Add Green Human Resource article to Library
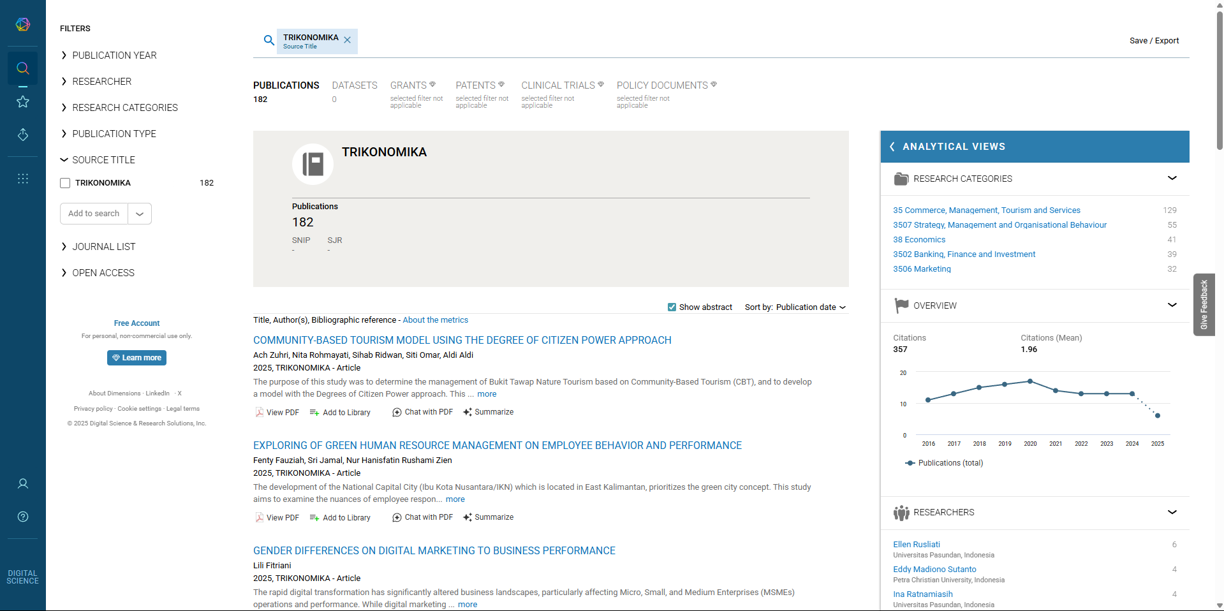The height and width of the screenshot is (611, 1224). pyautogui.click(x=340, y=518)
